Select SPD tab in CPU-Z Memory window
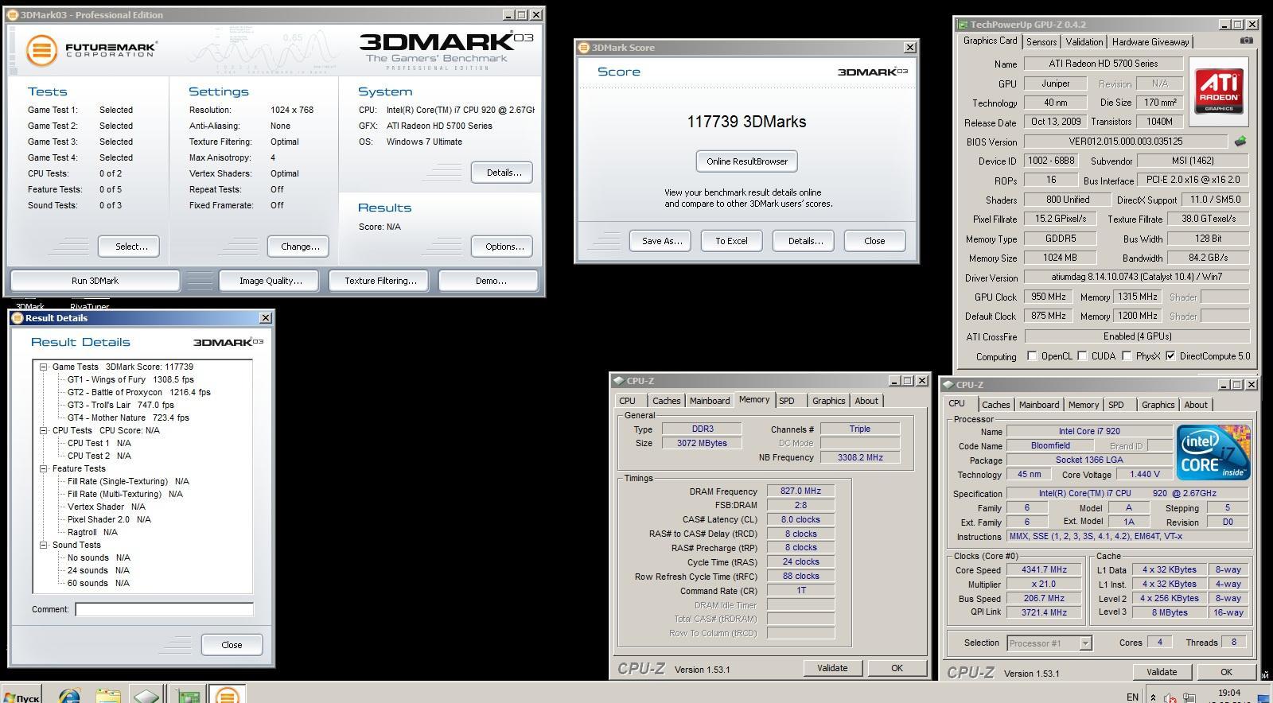 [x=787, y=401]
